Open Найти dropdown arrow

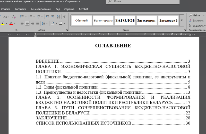204,15
